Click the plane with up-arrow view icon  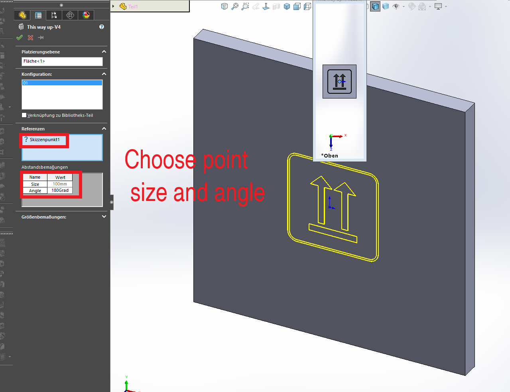tap(266, 6)
